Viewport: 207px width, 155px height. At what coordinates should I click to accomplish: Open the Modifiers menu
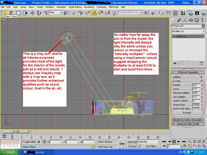(50, 7)
